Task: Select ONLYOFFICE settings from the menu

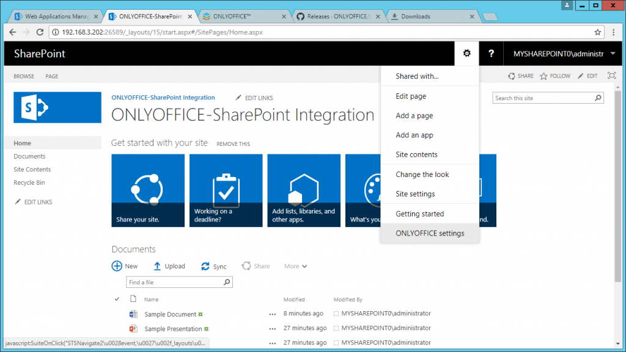Action: tap(430, 233)
